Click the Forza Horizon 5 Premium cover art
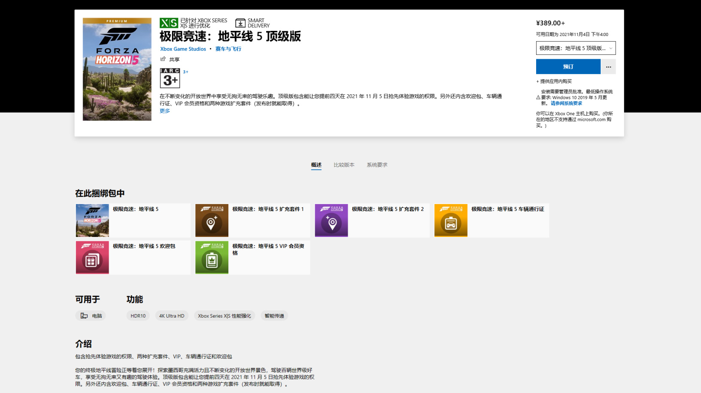The image size is (701, 393). tap(117, 69)
